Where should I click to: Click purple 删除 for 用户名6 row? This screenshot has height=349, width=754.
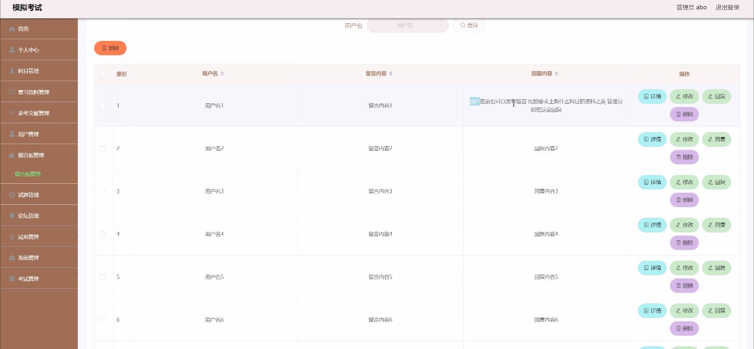pyautogui.click(x=684, y=328)
